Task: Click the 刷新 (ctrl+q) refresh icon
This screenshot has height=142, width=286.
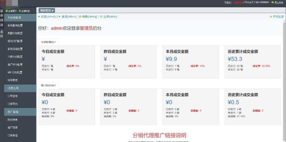Action: (x=80, y=17)
